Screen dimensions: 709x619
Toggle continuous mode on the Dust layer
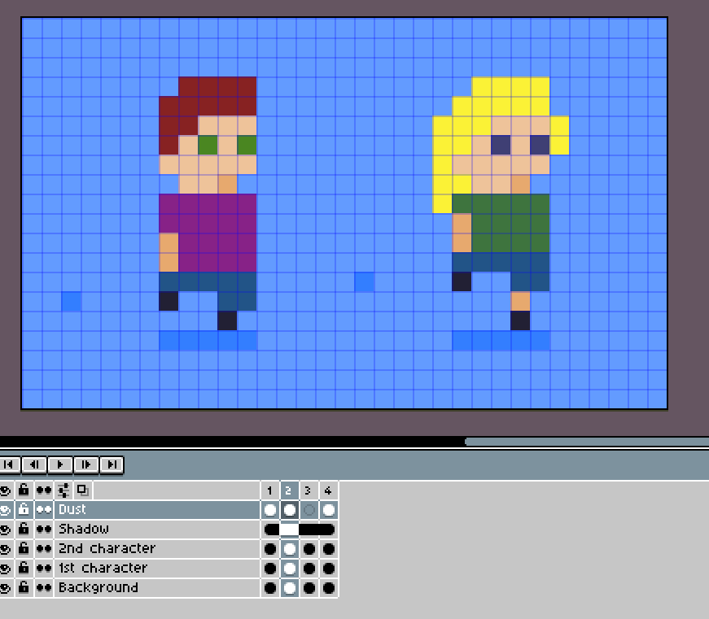pos(44,510)
